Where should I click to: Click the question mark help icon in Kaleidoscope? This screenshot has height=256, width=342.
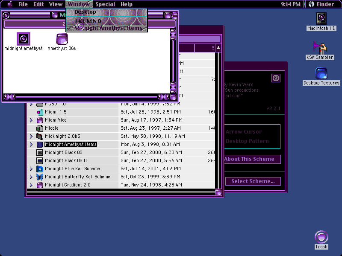276,78
